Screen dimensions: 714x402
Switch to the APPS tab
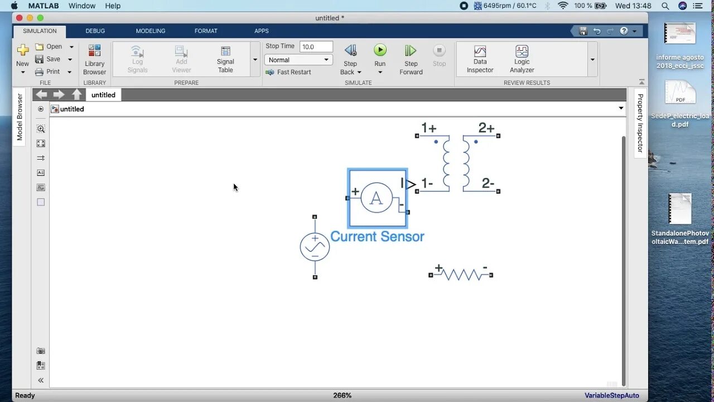[262, 31]
